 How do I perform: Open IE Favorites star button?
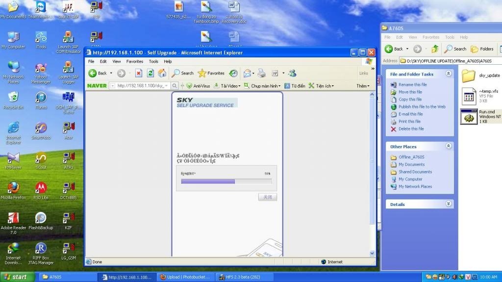(211, 74)
